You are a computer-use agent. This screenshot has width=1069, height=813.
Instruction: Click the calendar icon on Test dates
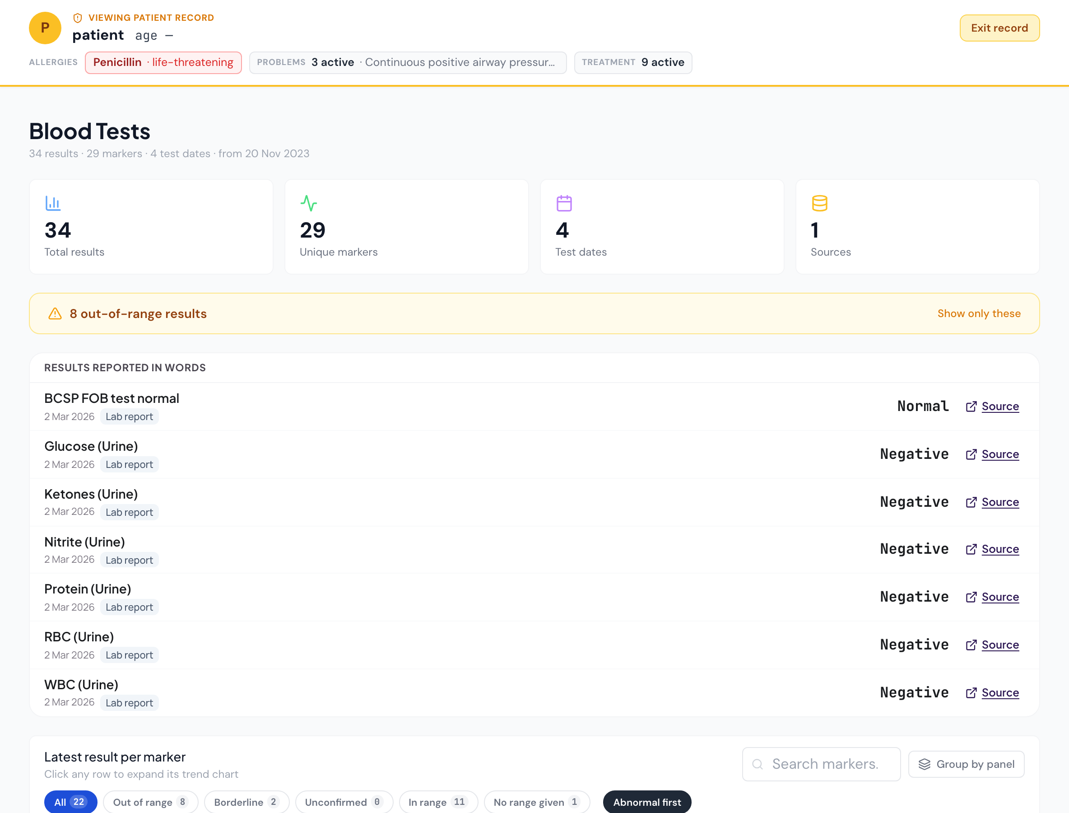[x=564, y=203]
